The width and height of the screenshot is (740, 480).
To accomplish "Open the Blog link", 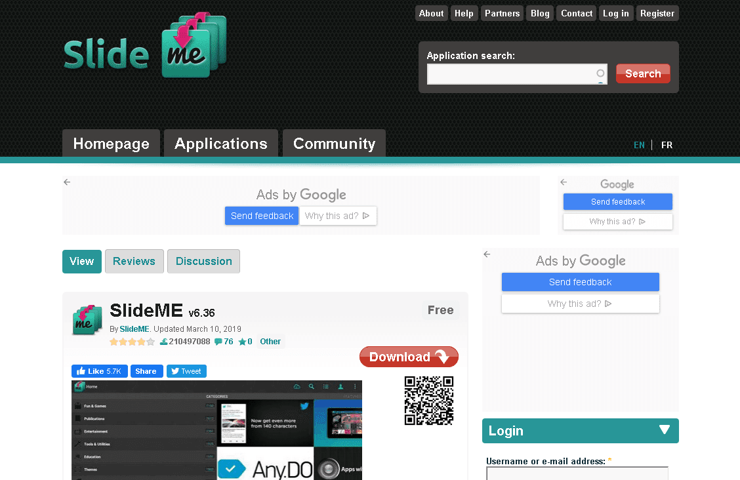I will 540,13.
